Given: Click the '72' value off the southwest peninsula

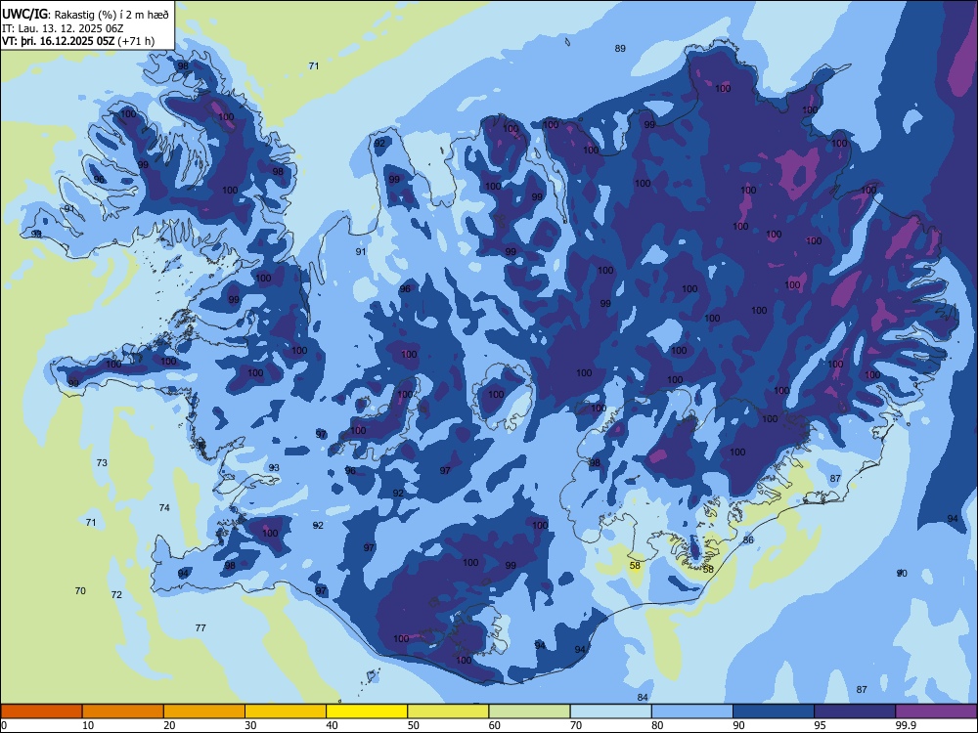Looking at the screenshot, I should 116,595.
